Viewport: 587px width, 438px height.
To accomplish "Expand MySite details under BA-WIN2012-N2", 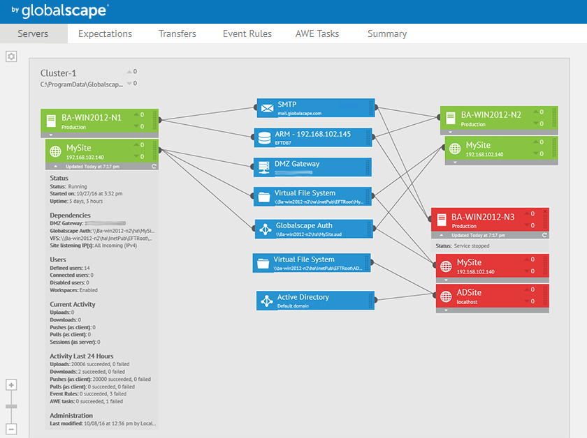I will [x=455, y=163].
